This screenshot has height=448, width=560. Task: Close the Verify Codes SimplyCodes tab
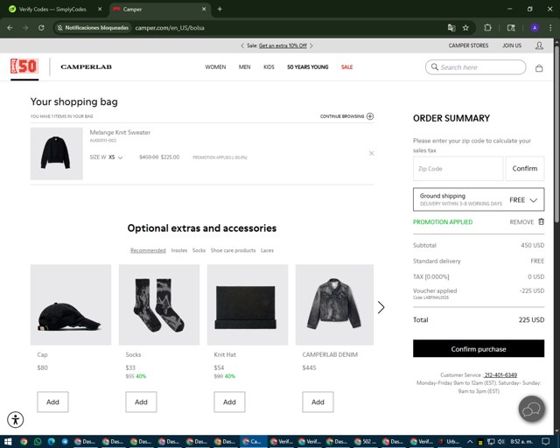point(100,9)
